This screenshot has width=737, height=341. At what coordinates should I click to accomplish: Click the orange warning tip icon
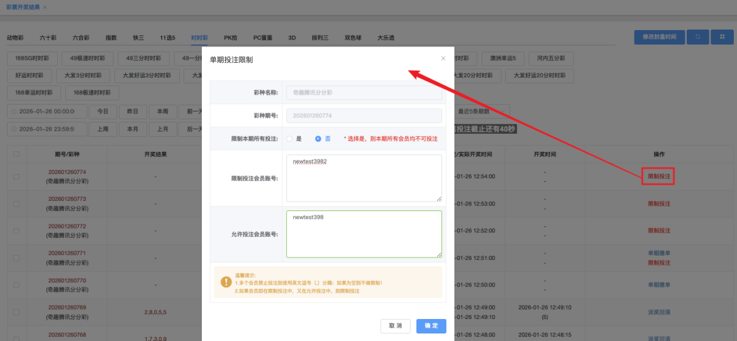[x=225, y=283]
